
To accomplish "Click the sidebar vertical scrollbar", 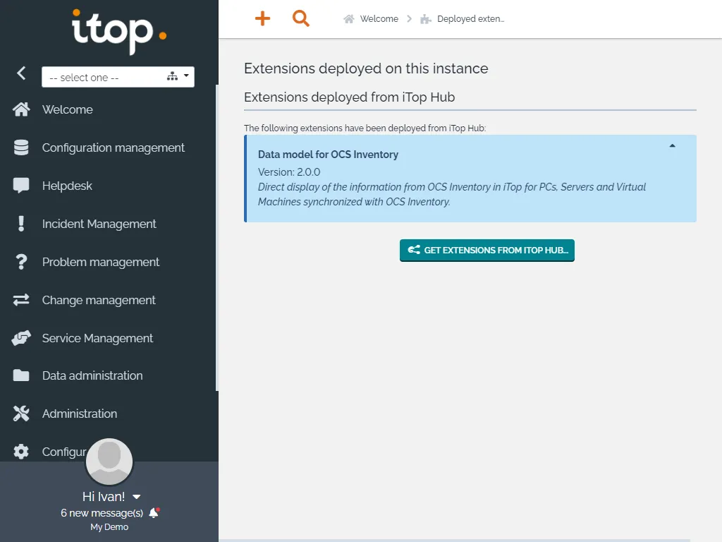I will [x=217, y=237].
